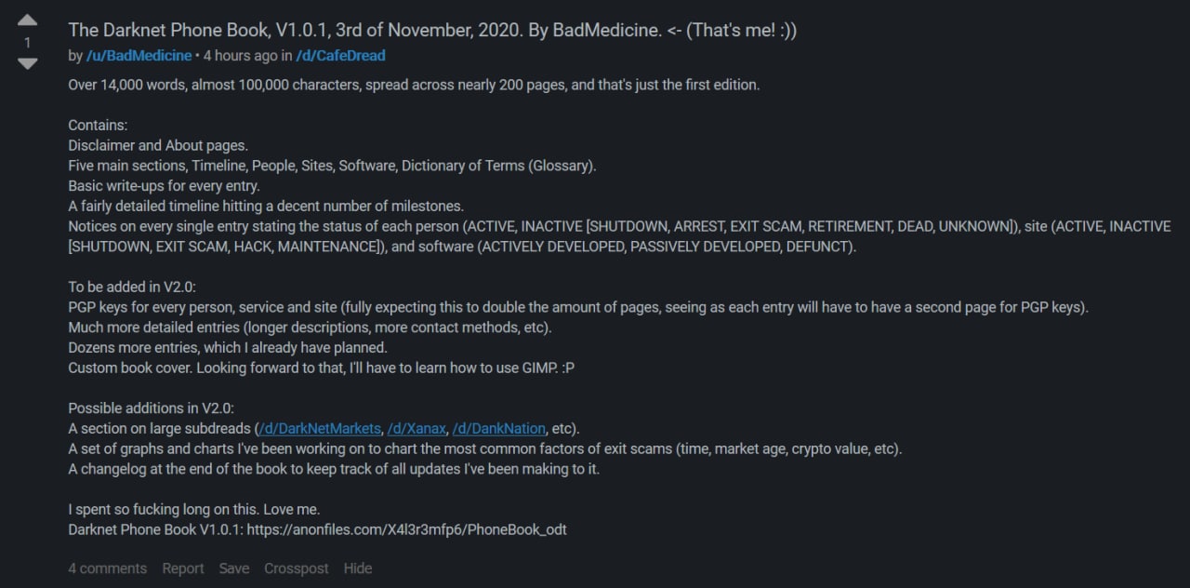View the 4 comments
This screenshot has height=588, width=1190.
pos(107,568)
